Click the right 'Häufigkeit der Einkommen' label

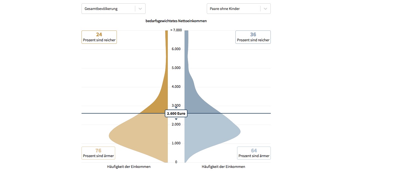click(223, 167)
